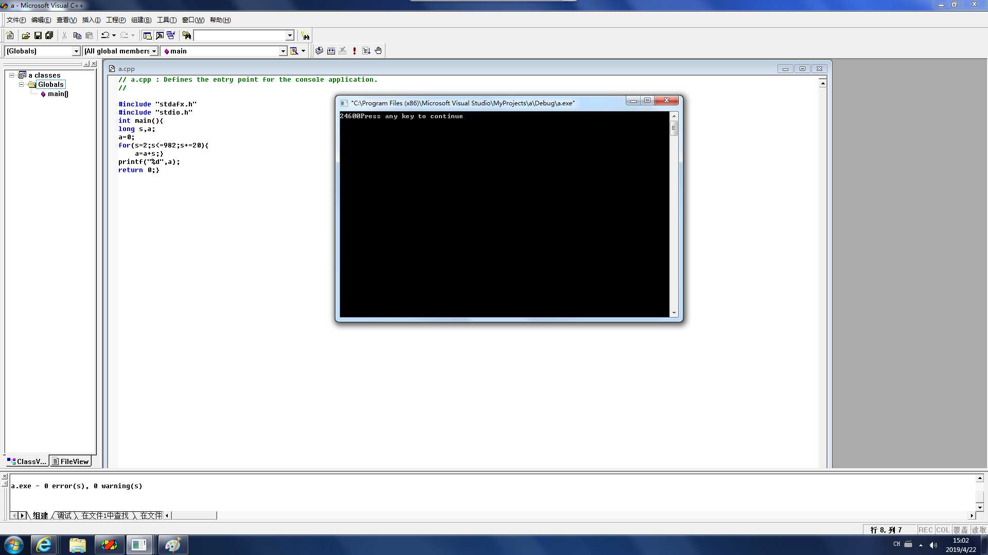Click the Copy icon in the toolbar

[77, 35]
